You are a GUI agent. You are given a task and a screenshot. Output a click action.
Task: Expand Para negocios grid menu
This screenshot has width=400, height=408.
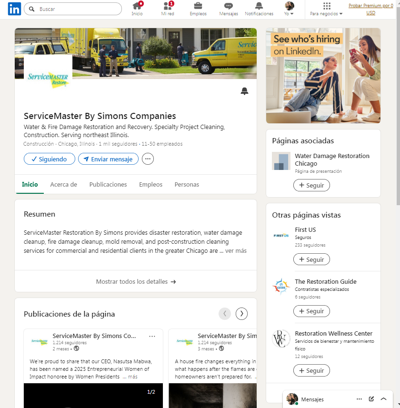[326, 9]
